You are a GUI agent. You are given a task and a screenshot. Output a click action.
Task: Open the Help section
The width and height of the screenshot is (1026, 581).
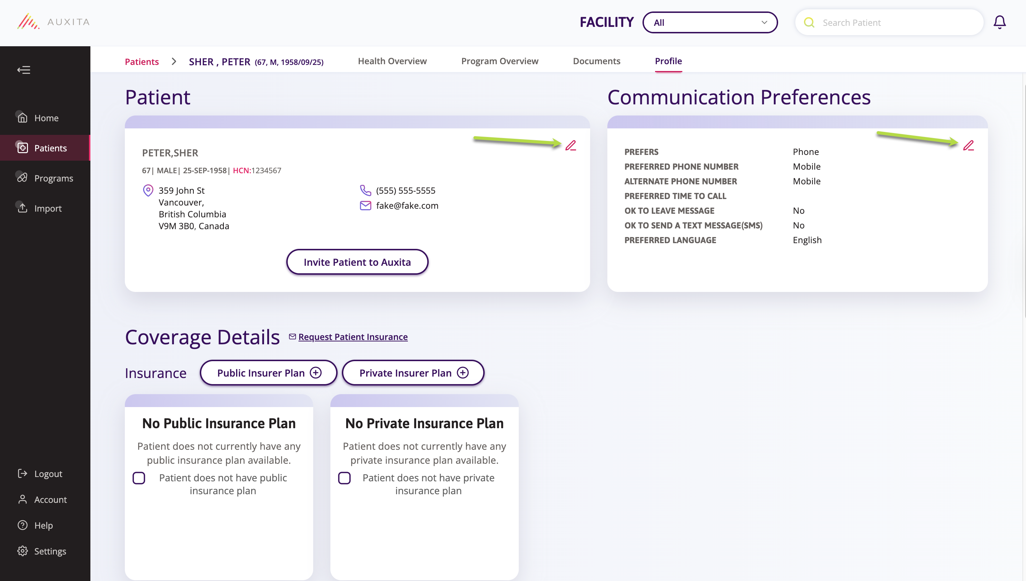pos(43,525)
